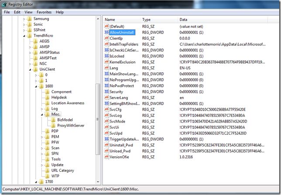Screen dimensions: 281x195
Task: Click the UniClient folder icon
Action: [x=35, y=69]
